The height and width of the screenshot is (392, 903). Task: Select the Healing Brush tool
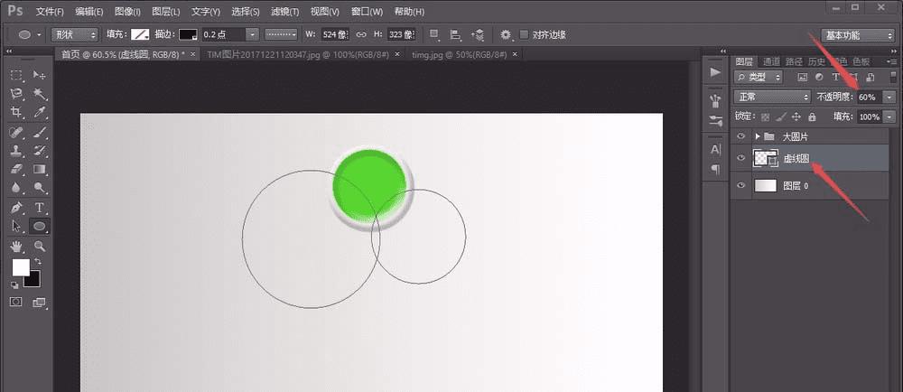pos(16,132)
